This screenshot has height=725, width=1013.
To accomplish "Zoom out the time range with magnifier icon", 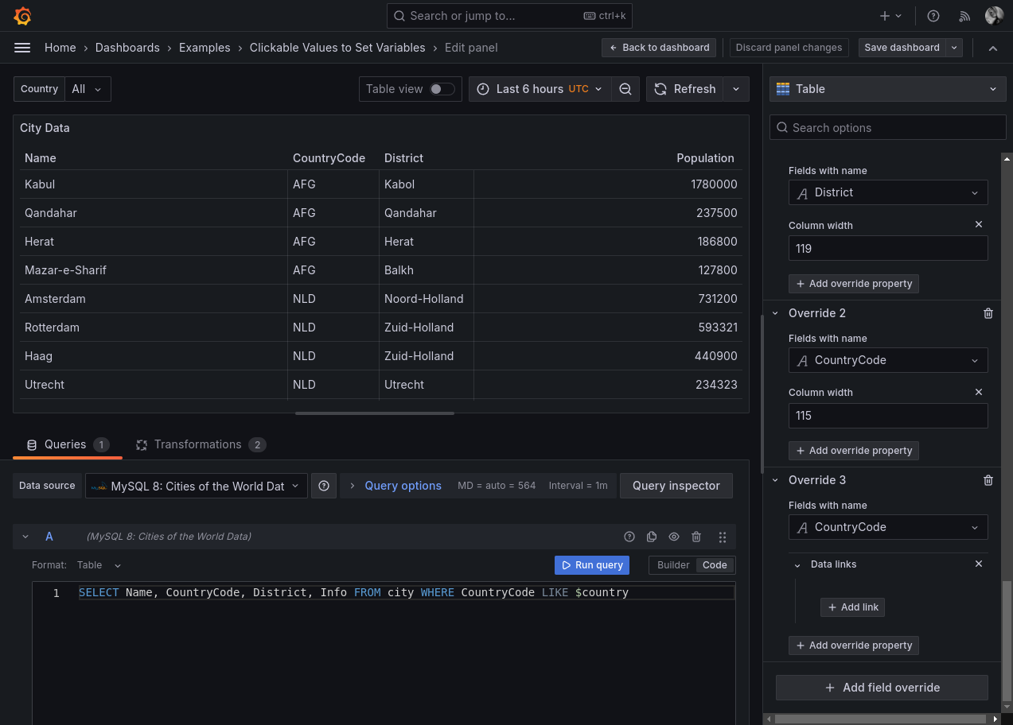I will [x=625, y=89].
